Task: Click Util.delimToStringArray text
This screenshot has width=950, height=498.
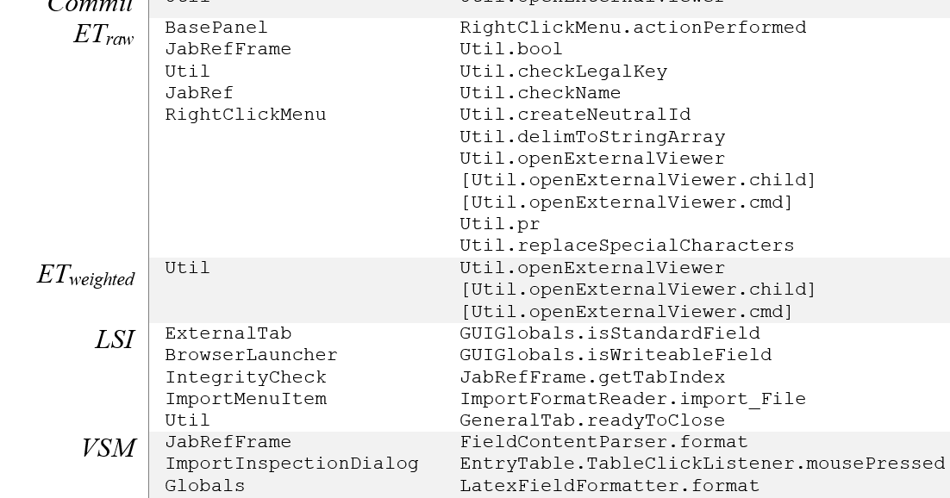Action: tap(592, 137)
